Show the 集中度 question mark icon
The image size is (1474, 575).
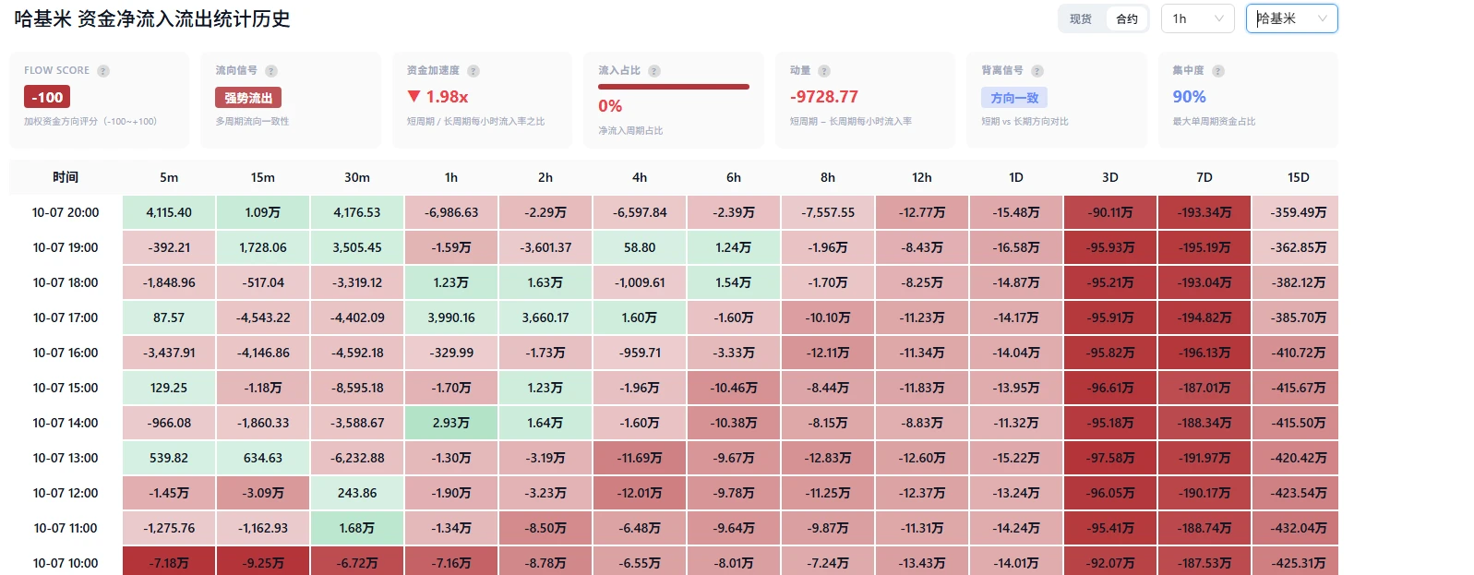tap(1218, 71)
